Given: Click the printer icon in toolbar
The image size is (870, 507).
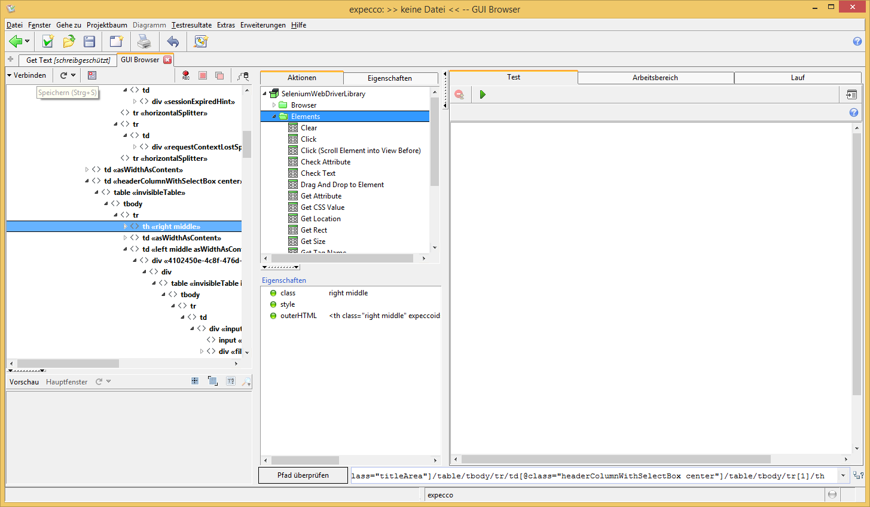Looking at the screenshot, I should [x=144, y=41].
